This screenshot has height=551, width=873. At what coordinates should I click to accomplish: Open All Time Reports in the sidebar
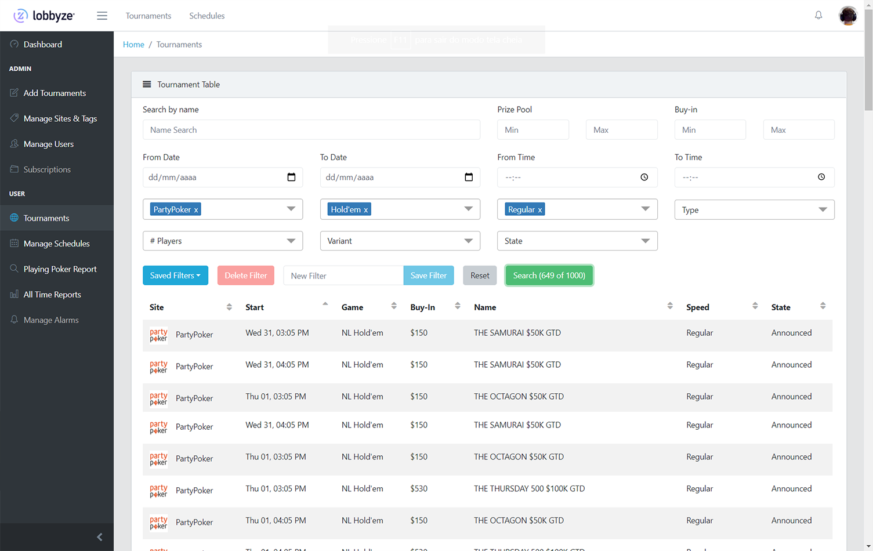[57, 295]
